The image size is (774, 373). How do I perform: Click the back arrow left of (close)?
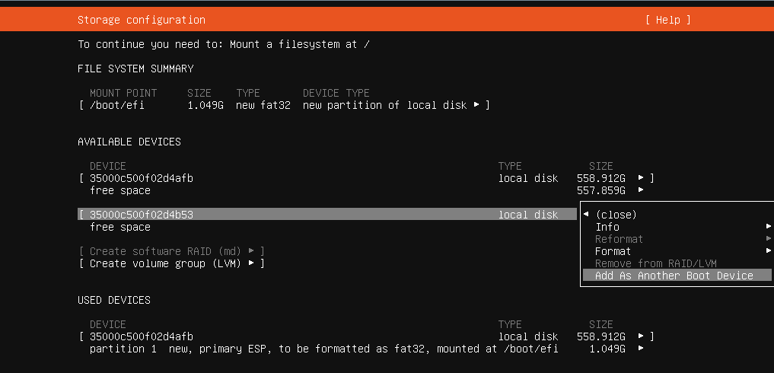pyautogui.click(x=586, y=215)
